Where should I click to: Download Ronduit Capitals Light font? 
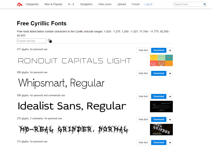159,50
